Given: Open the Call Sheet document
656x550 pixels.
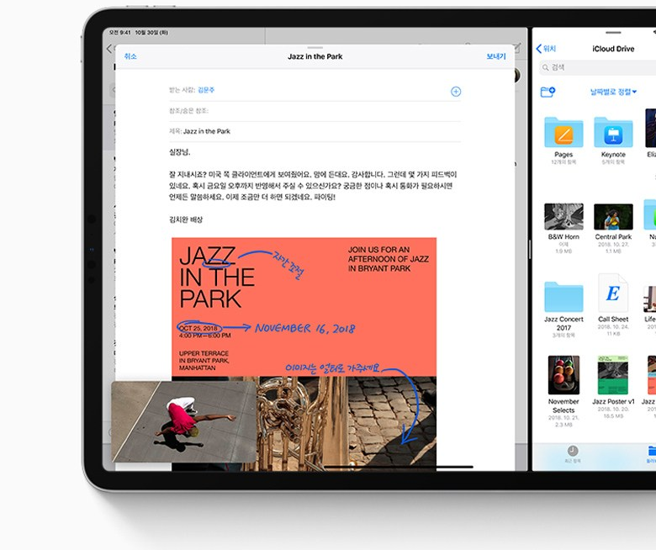Looking at the screenshot, I should point(613,293).
